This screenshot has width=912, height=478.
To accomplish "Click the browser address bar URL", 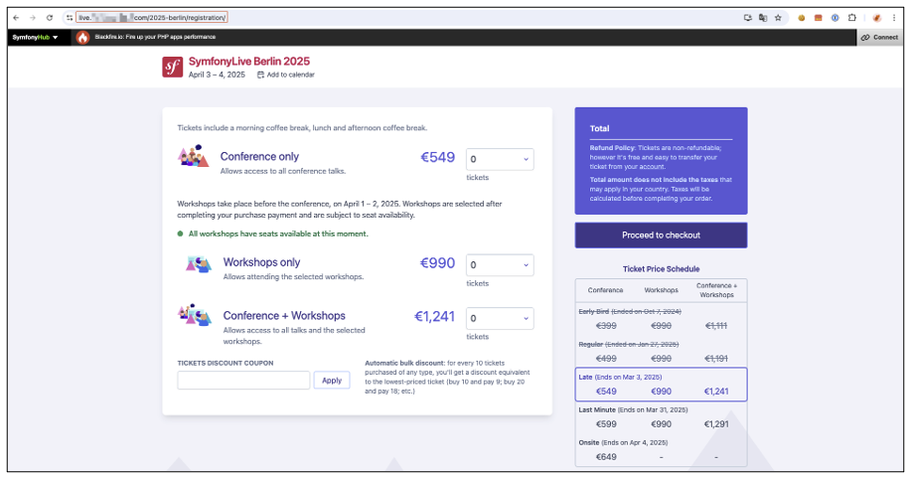I will point(151,18).
